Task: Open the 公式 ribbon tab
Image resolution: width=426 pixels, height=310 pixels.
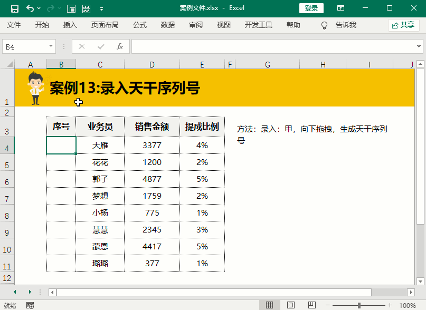Action: [x=140, y=25]
